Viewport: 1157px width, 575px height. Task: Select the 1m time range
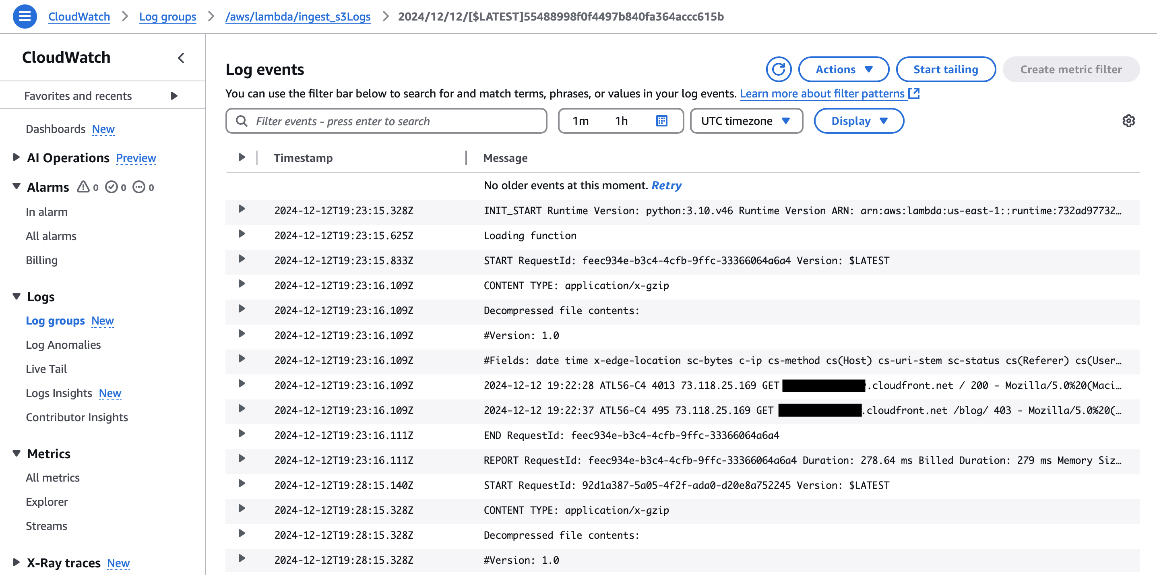(580, 121)
